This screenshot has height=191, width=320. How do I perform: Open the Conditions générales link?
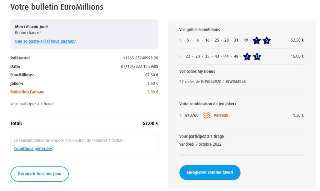33,148
